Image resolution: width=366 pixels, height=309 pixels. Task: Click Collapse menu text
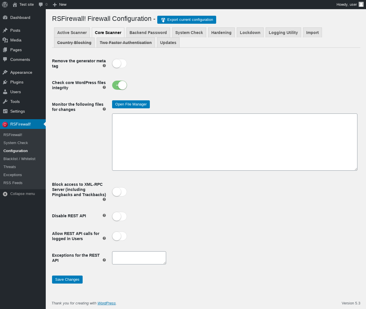[x=23, y=194]
